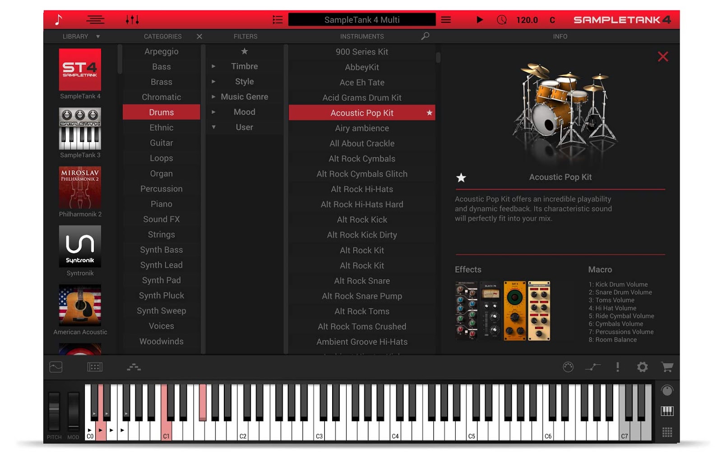Click the MIDI connector icon in bottom toolbar
Screen dimensions: 722x458
click(x=568, y=367)
